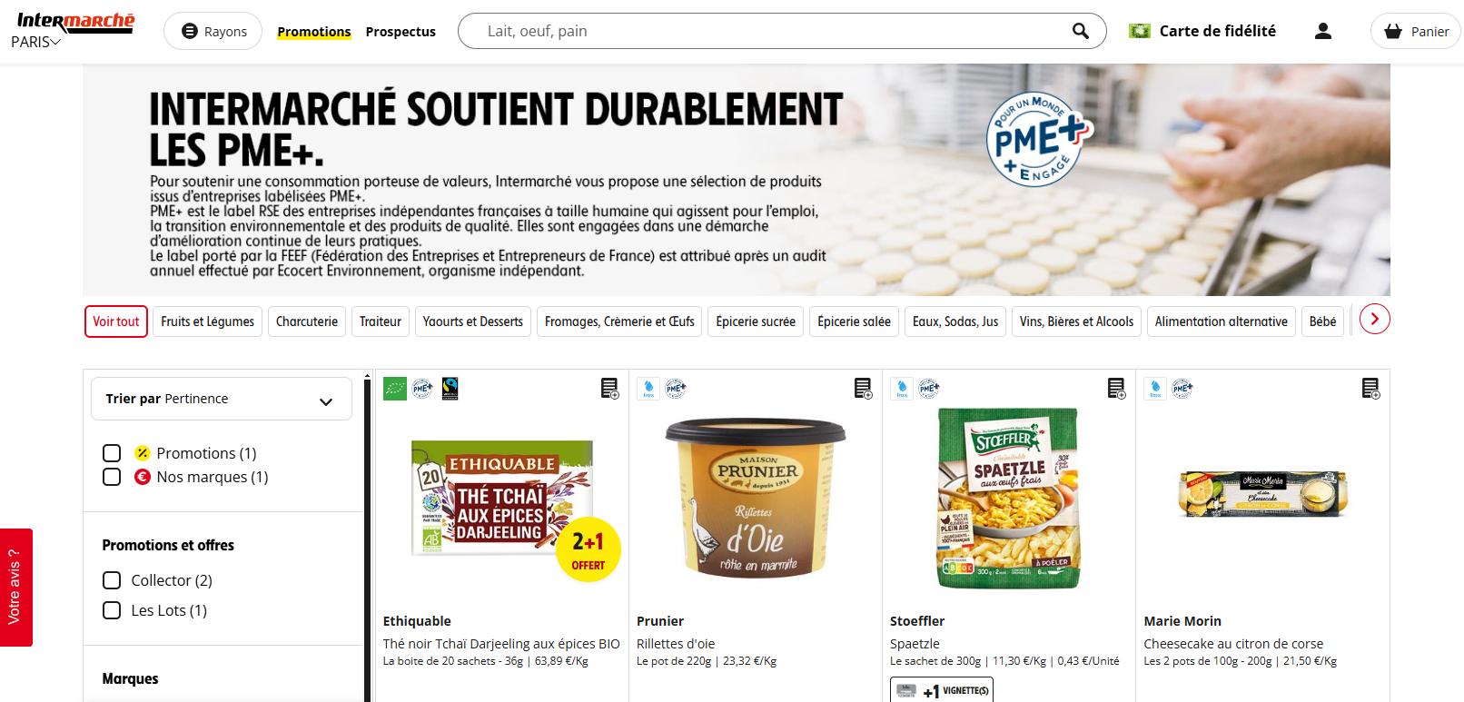Add Prunier rillettes to list icon
The height and width of the screenshot is (702, 1464).
863,389
